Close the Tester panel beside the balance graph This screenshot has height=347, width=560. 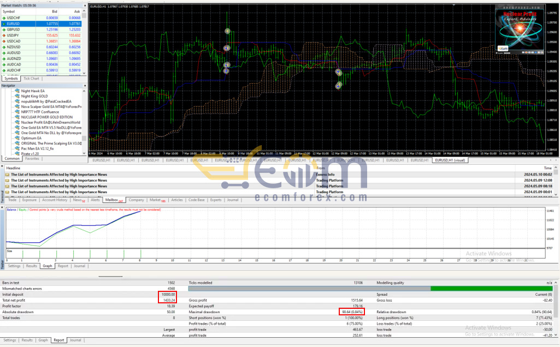click(x=2, y=207)
